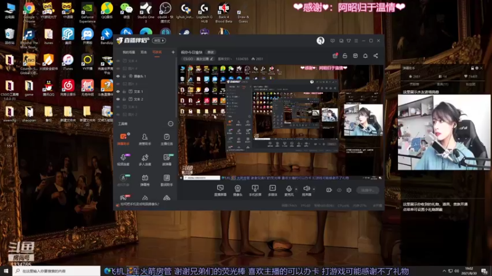The height and width of the screenshot is (276, 492).
Task: Toggle the lock on the 摄像头 1 source
Action: [124, 76]
